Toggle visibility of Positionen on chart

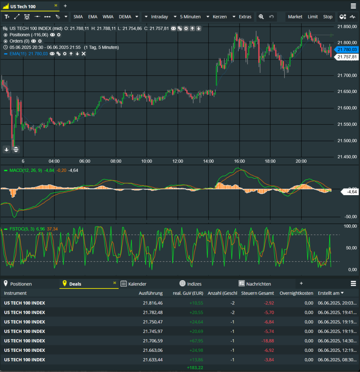tap(52, 35)
